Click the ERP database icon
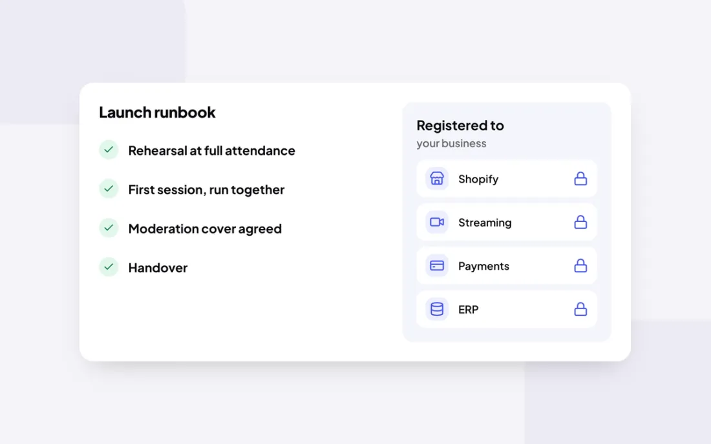Image resolution: width=711 pixels, height=444 pixels. (x=437, y=309)
